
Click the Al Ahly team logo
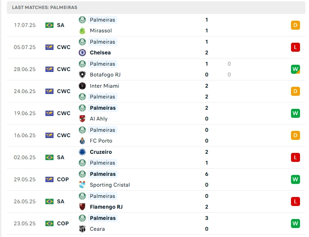[82, 119]
